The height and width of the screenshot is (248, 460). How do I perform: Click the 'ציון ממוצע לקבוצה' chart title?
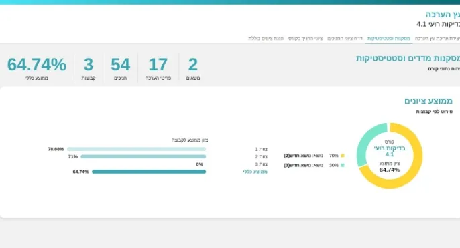(190, 140)
